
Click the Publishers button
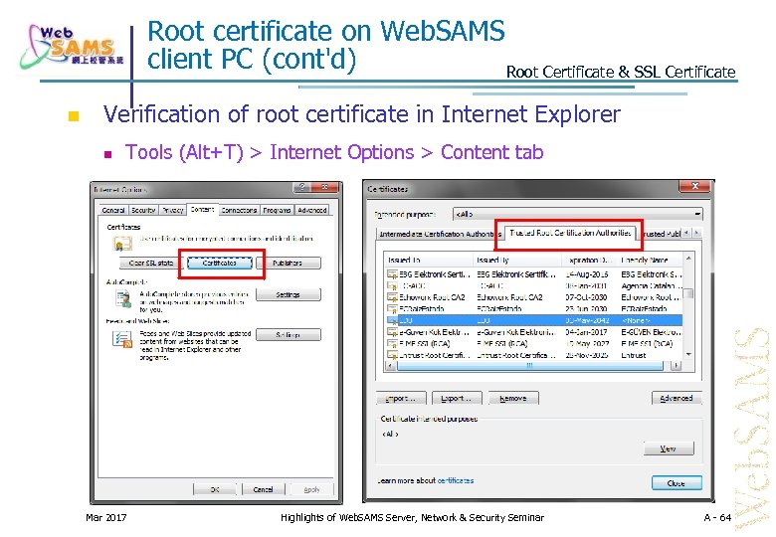(288, 264)
